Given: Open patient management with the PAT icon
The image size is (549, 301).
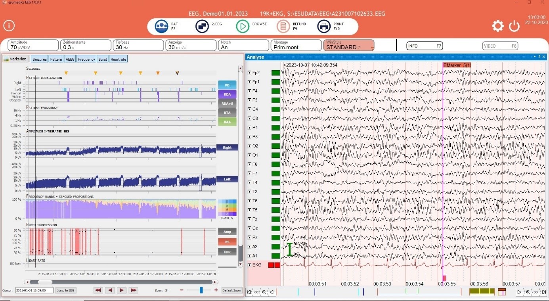Looking at the screenshot, I should [x=161, y=26].
